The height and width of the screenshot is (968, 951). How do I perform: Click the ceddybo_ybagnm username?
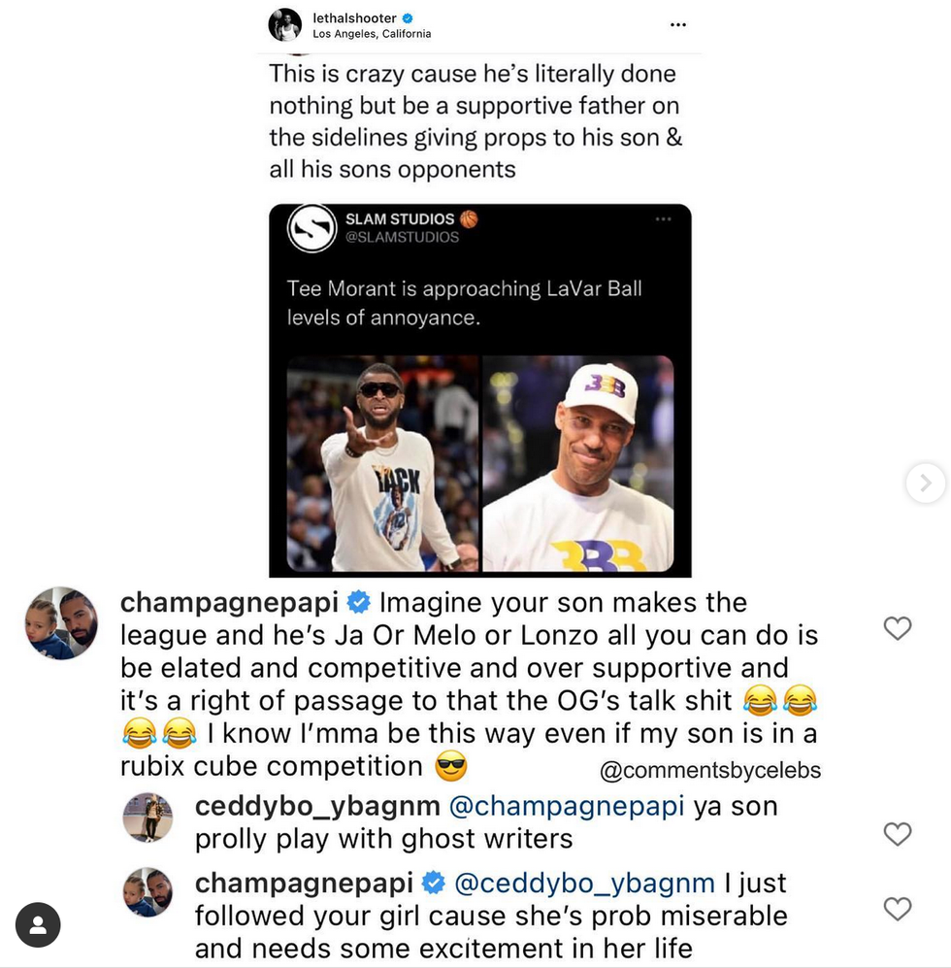coord(317,806)
